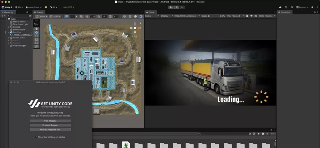The height and width of the screenshot is (148, 320).
Task: Expand the Canvas object in Hierarchy
Action: click(8, 27)
